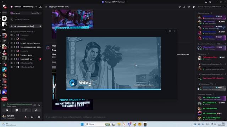Image resolution: width=227 pixels, height=127 pixels.
Task: Open blue shield server icon in server list
Action: (4, 92)
